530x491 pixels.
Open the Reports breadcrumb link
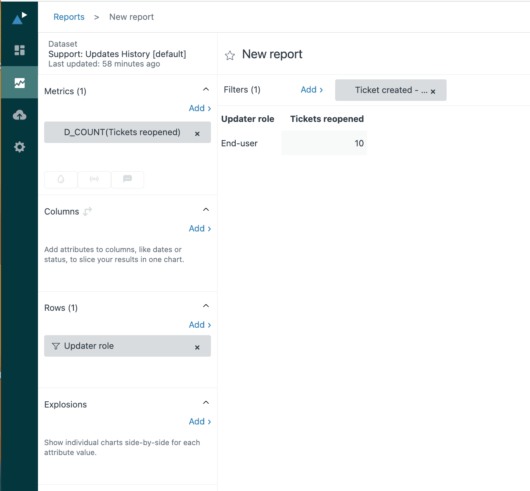pyautogui.click(x=69, y=17)
